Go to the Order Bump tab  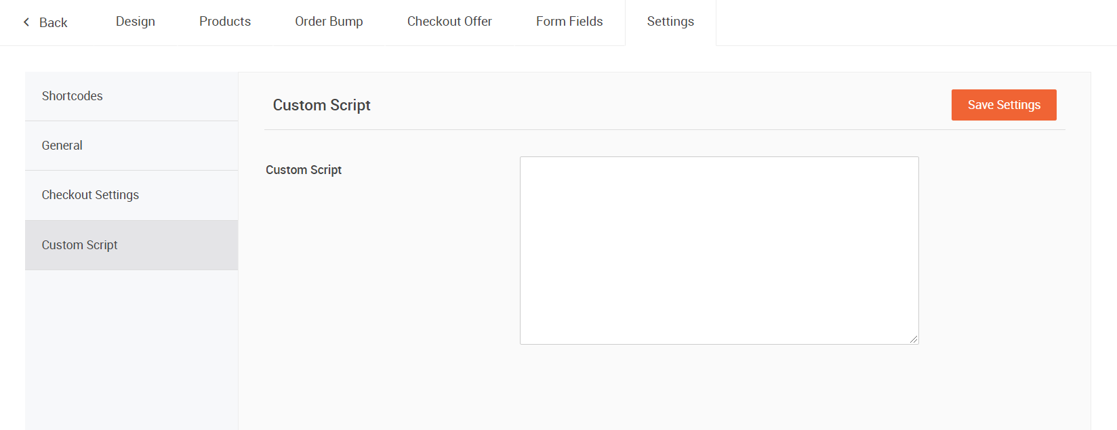click(329, 22)
